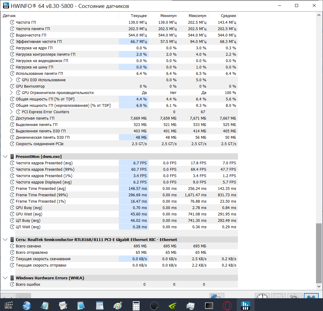Click the clock timer button in HWiNFO bottom toolbar
This screenshot has height=311, width=323.
coord(262,296)
